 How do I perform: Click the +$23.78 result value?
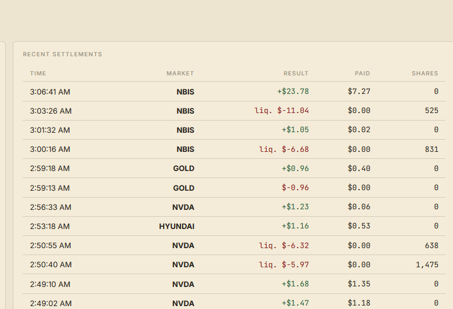(293, 92)
